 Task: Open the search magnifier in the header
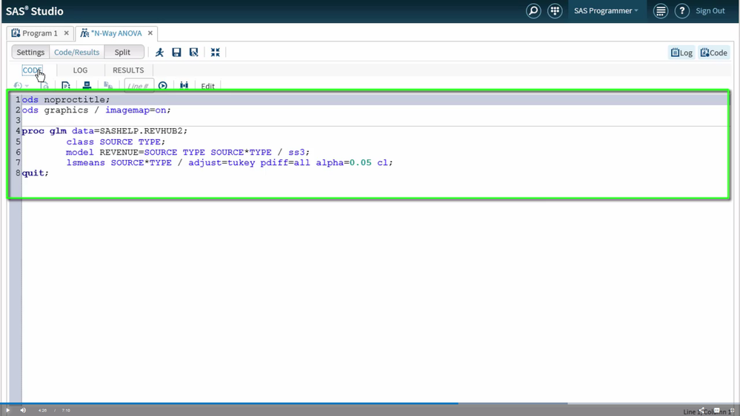533,11
